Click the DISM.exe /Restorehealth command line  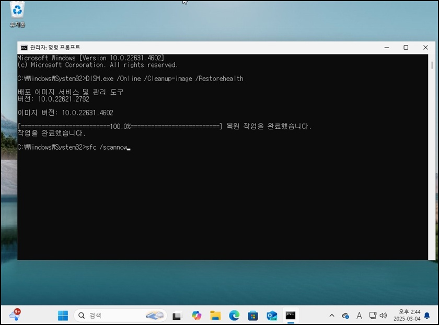130,79
